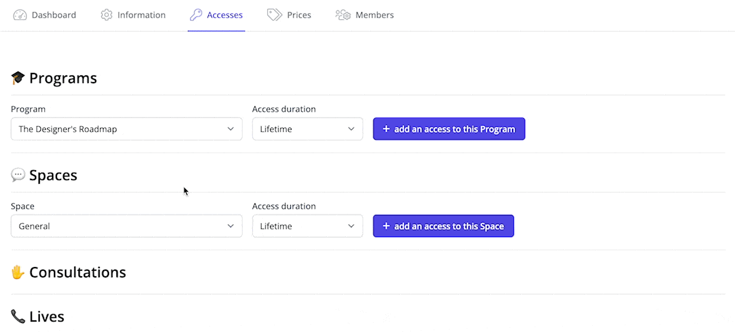The image size is (735, 332).
Task: Click the Members people-gear icon
Action: 343,15
